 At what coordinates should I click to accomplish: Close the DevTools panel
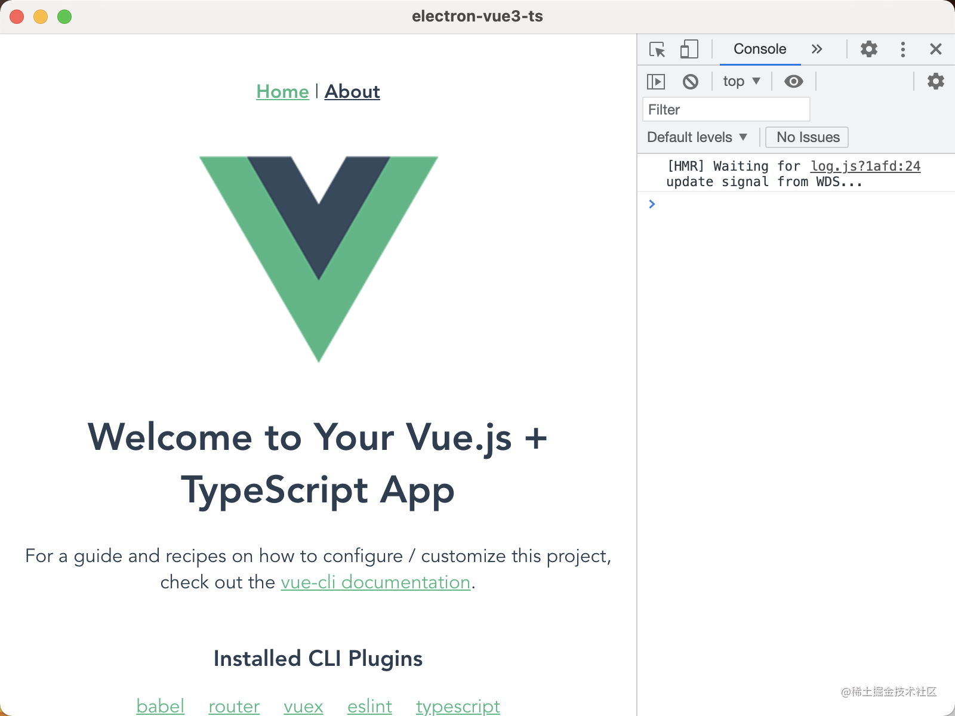coord(935,50)
